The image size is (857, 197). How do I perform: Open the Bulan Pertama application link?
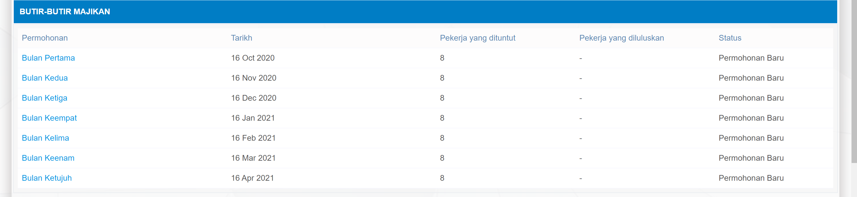[x=48, y=58]
